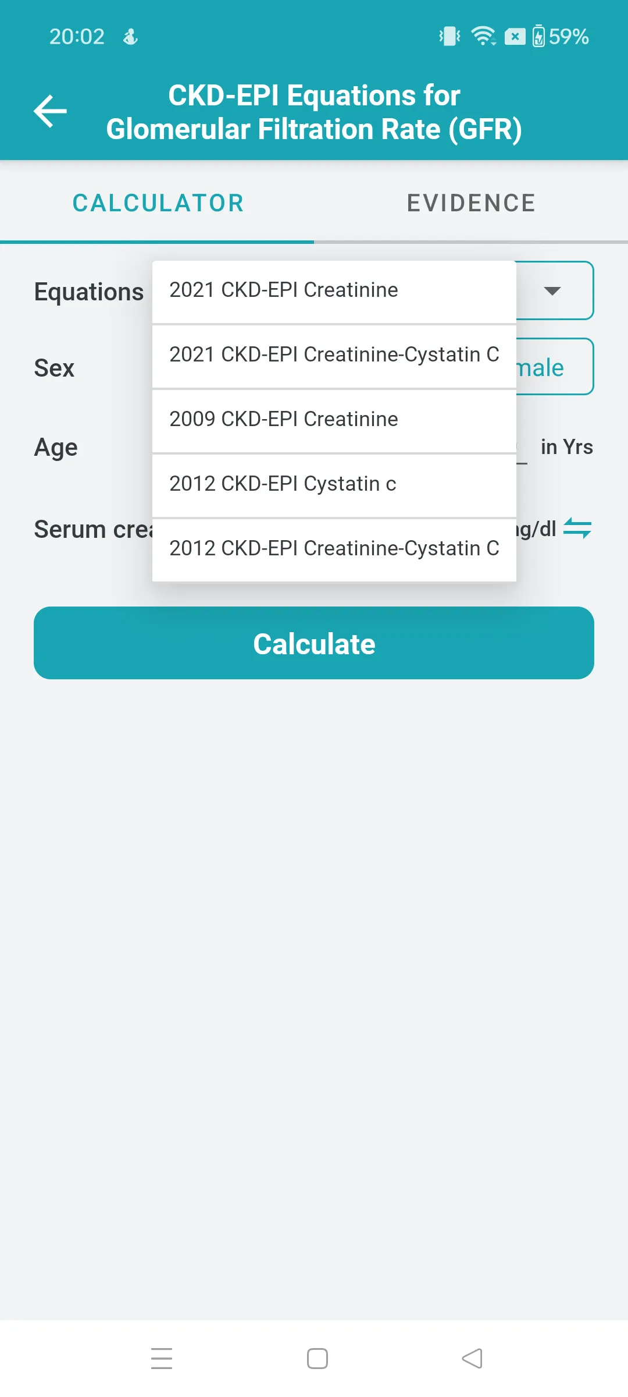Screen dimensions: 628x1397
Task: Tap the no-SIM card status icon
Action: [514, 36]
